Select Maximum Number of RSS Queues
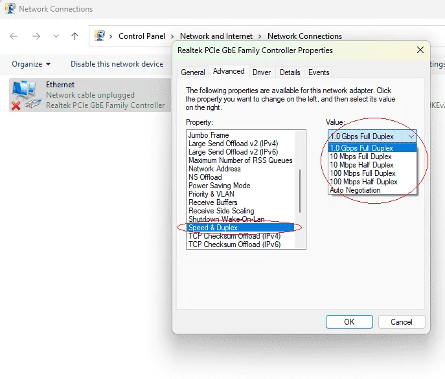The image size is (445, 379). pyautogui.click(x=241, y=160)
